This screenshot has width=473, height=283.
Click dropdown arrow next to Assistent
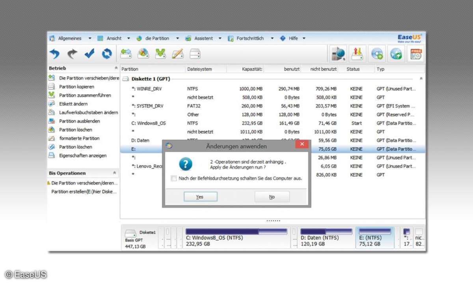[220, 39]
